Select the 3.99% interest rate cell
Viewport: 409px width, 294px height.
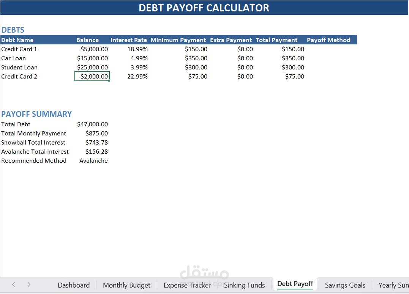[139, 68]
